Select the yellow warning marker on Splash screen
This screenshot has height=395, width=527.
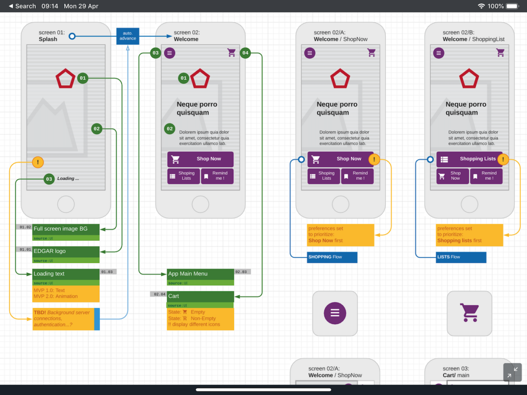point(38,162)
